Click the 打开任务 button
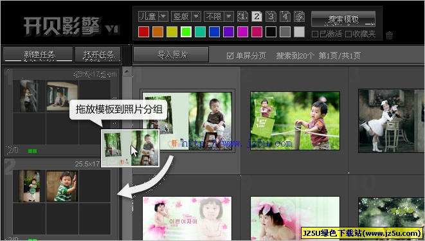 point(98,55)
